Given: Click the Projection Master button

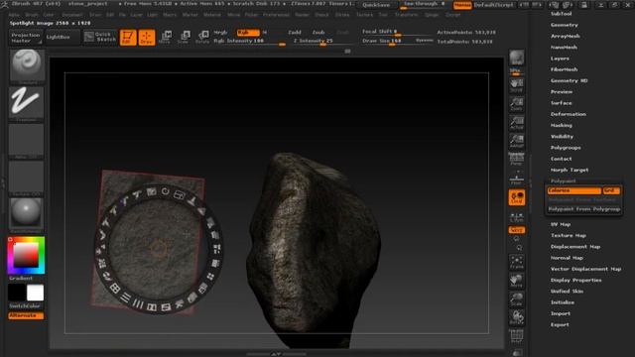Looking at the screenshot, I should tap(26, 38).
